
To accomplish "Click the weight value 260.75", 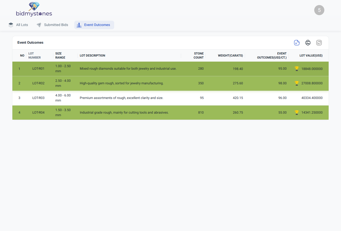I will click(x=238, y=113).
